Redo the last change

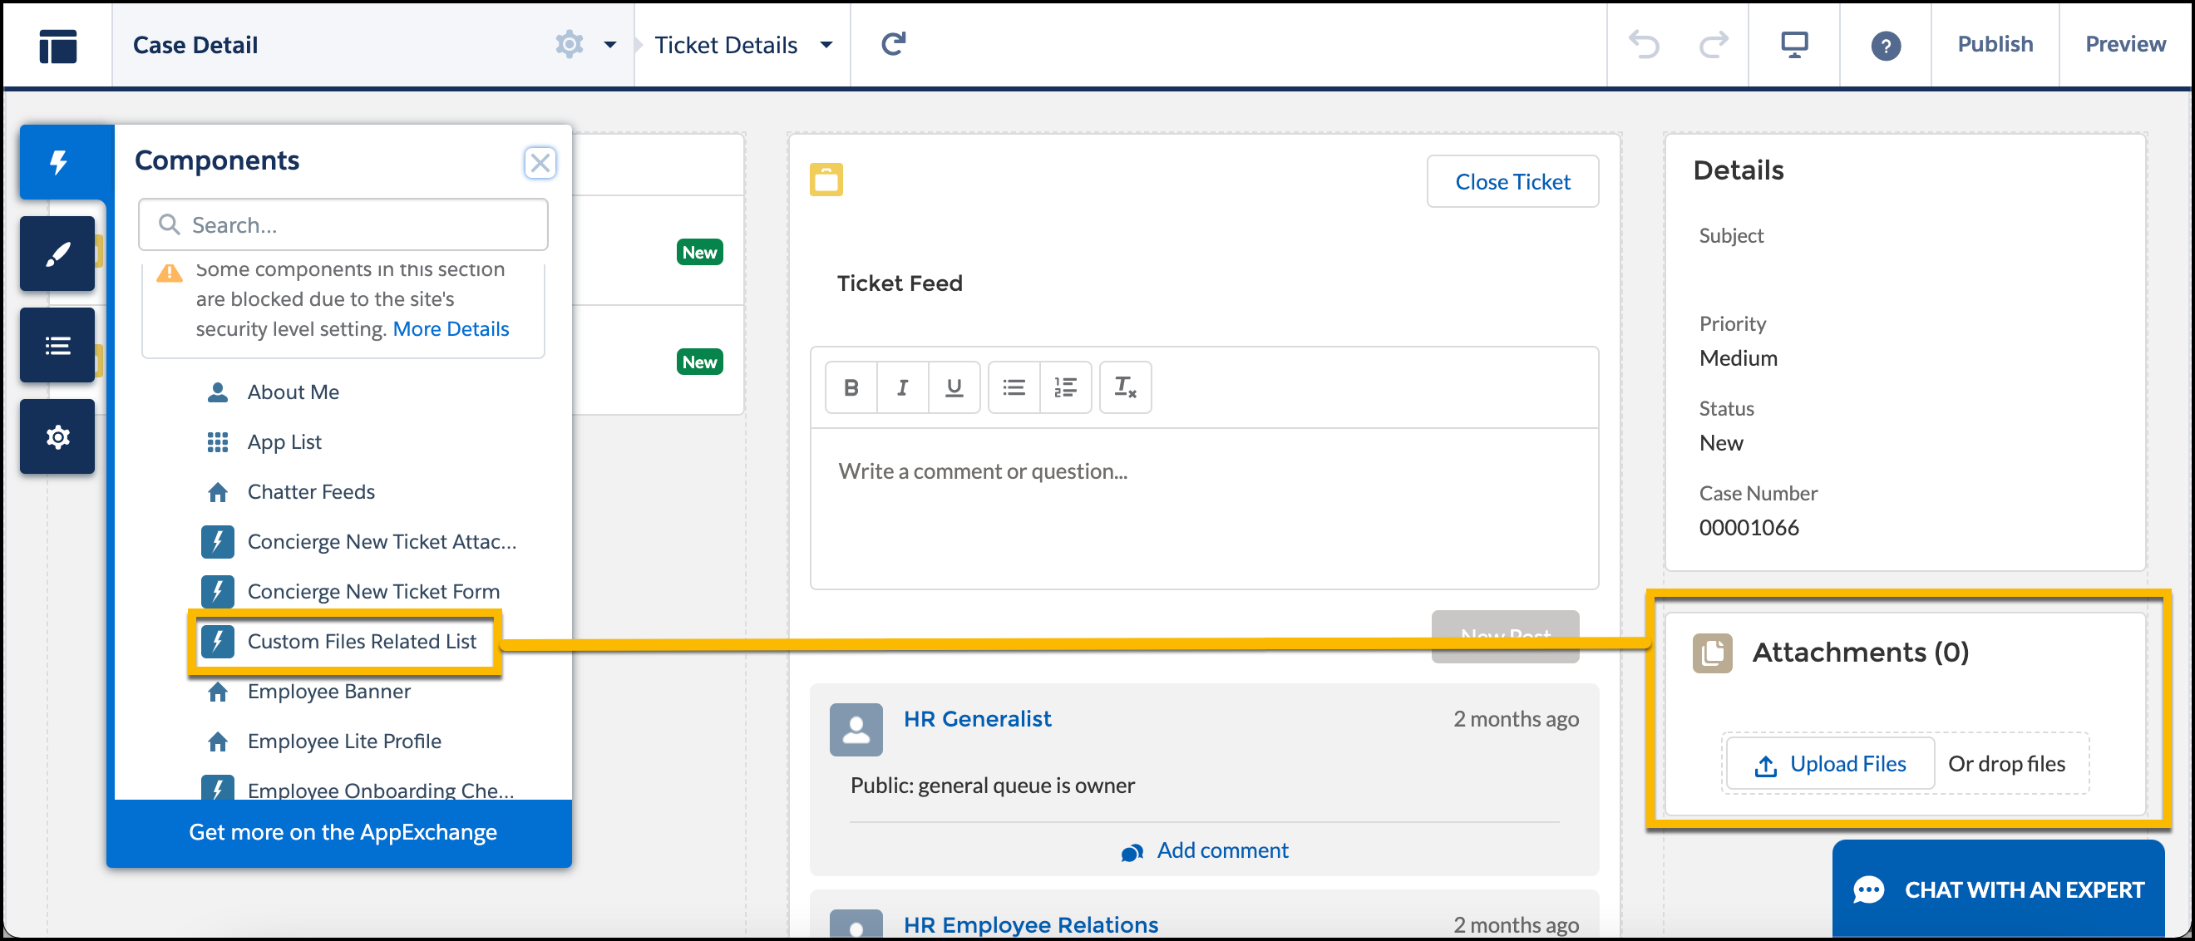[x=1714, y=44]
